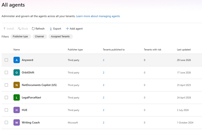This screenshot has width=202, height=130.
Task: Click the 1 October 2024 date
Action: coord(185,123)
